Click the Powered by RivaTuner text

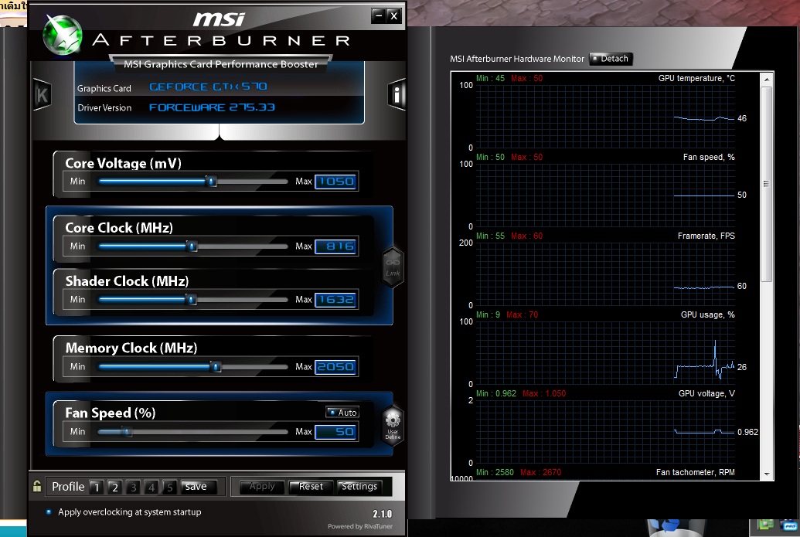(360, 526)
